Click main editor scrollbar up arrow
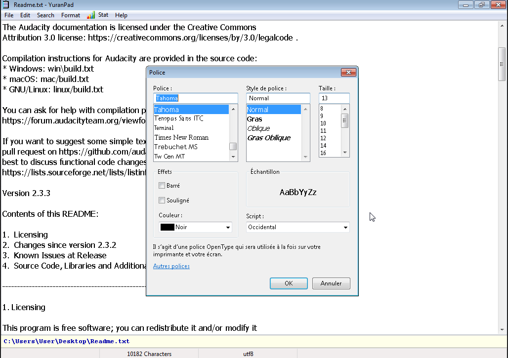The image size is (508, 358). [x=502, y=26]
